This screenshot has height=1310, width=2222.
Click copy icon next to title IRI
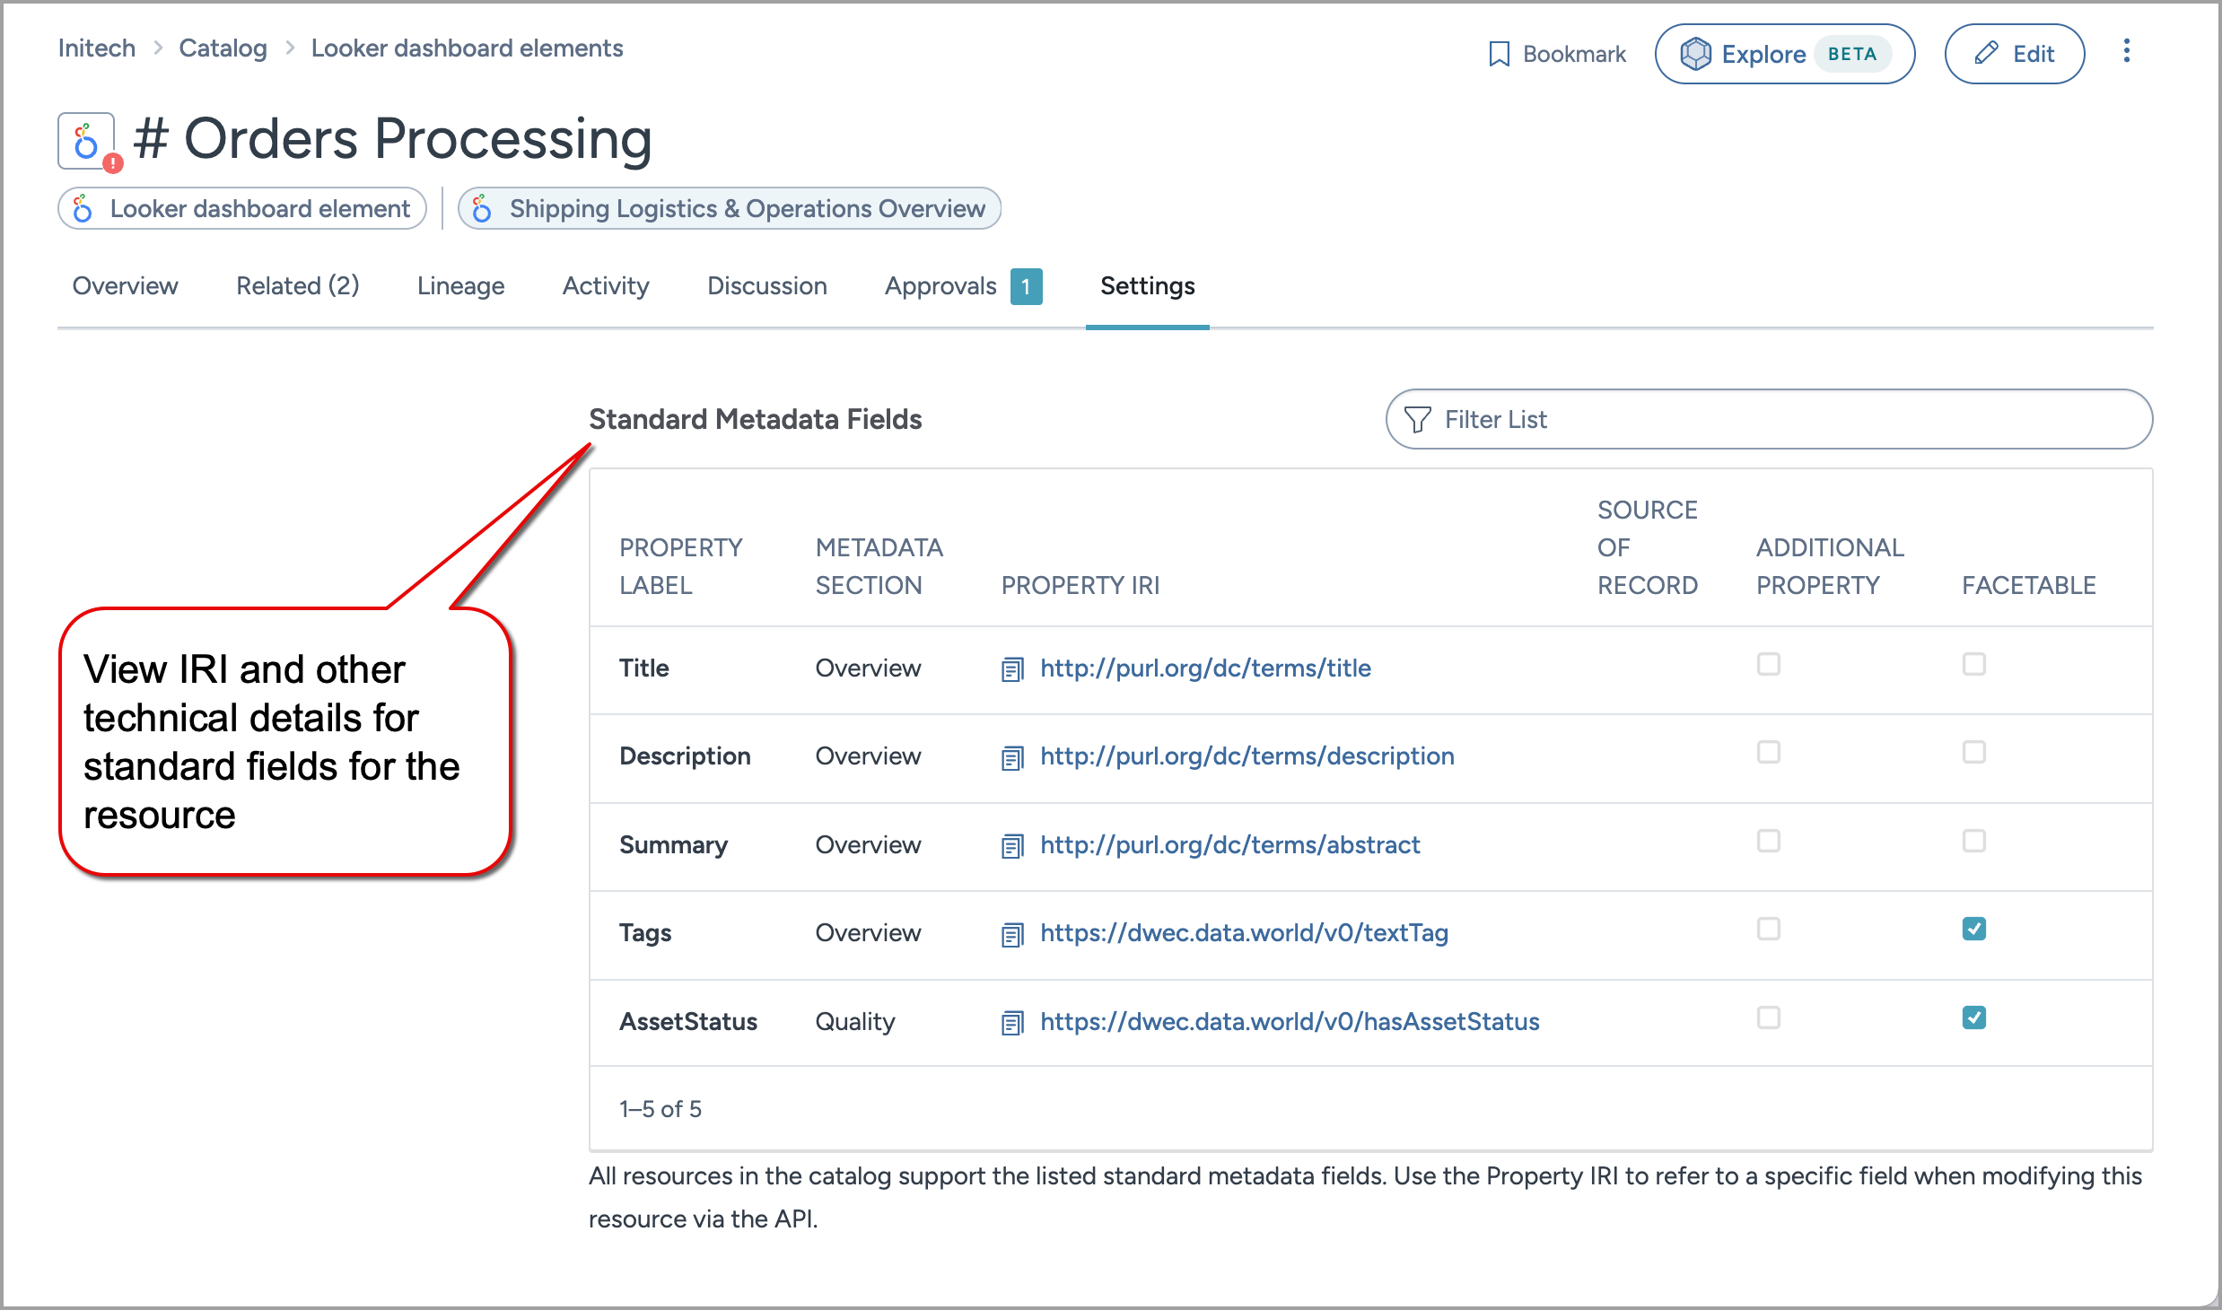coord(1012,669)
